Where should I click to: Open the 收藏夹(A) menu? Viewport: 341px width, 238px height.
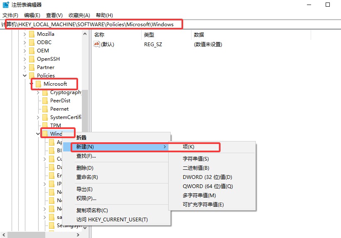click(79, 15)
